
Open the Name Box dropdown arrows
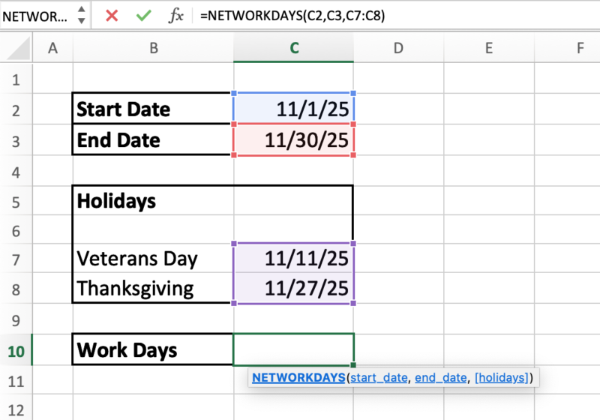(x=81, y=16)
